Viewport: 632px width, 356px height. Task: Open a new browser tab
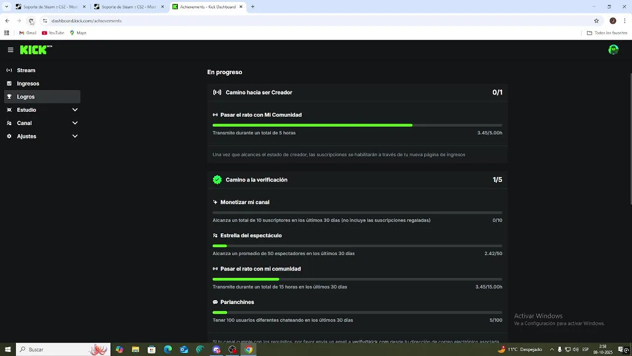(253, 7)
